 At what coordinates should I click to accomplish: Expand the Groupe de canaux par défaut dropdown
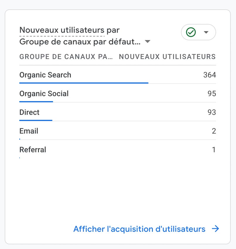pyautogui.click(x=148, y=41)
